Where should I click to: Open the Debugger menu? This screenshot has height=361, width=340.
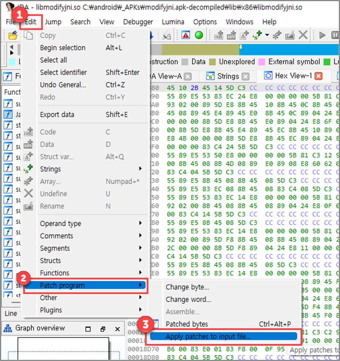[x=138, y=22]
